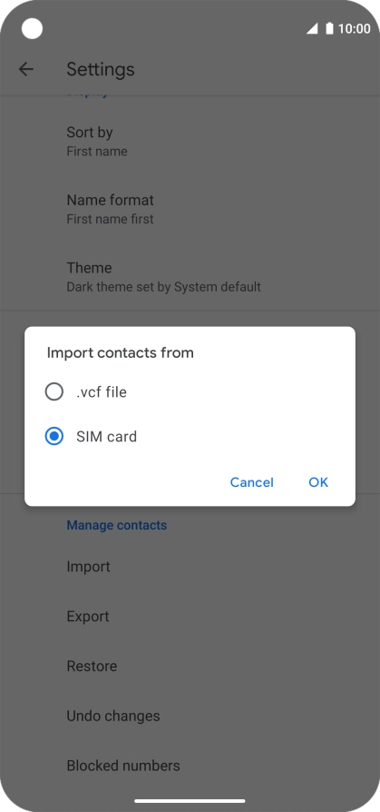The width and height of the screenshot is (380, 812).
Task: Select the .vcf file radio button
Action: 54,392
